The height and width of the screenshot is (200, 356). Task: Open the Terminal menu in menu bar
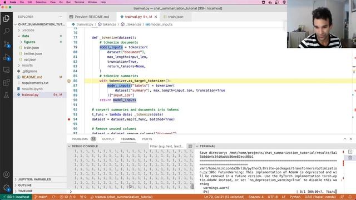pos(79,2)
